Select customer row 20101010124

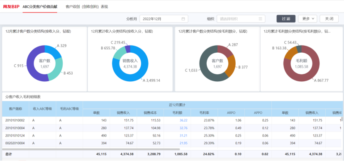172,136
